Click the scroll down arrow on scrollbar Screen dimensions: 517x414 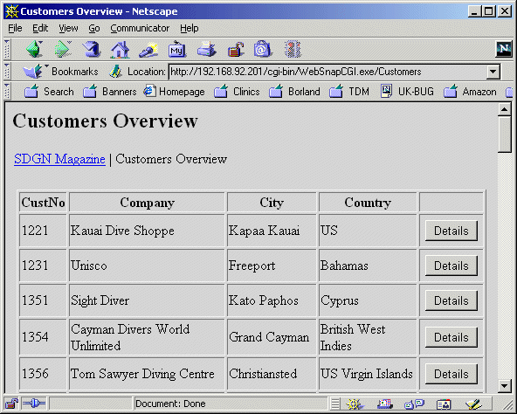[x=505, y=385]
